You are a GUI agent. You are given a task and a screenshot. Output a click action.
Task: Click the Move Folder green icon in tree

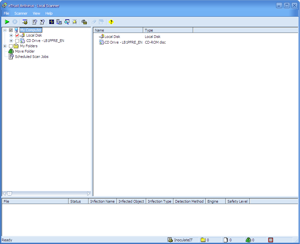pyautogui.click(x=11, y=51)
